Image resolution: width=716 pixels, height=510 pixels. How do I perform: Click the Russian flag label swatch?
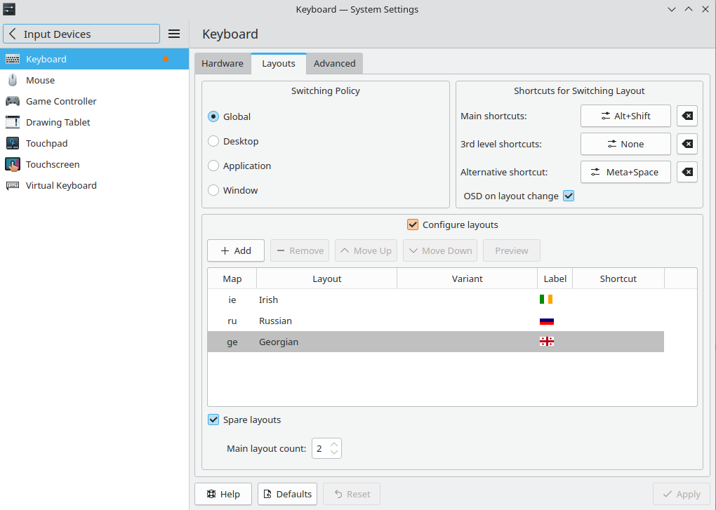[547, 321]
